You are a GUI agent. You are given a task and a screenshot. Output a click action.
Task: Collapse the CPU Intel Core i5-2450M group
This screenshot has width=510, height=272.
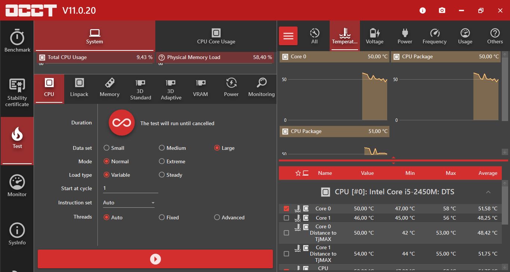point(488,192)
